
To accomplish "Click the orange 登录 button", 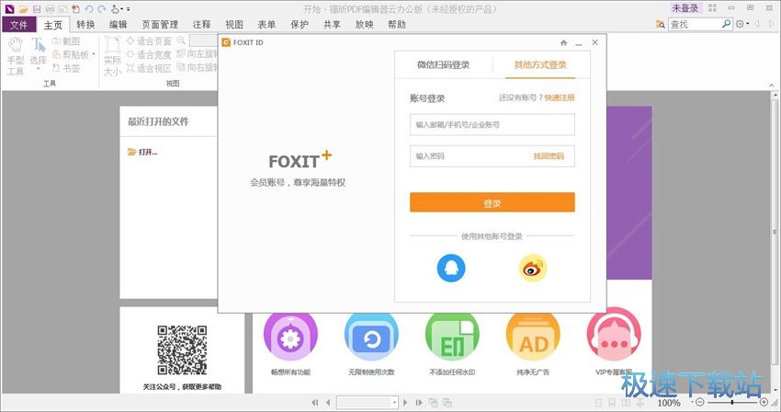I will 492,202.
